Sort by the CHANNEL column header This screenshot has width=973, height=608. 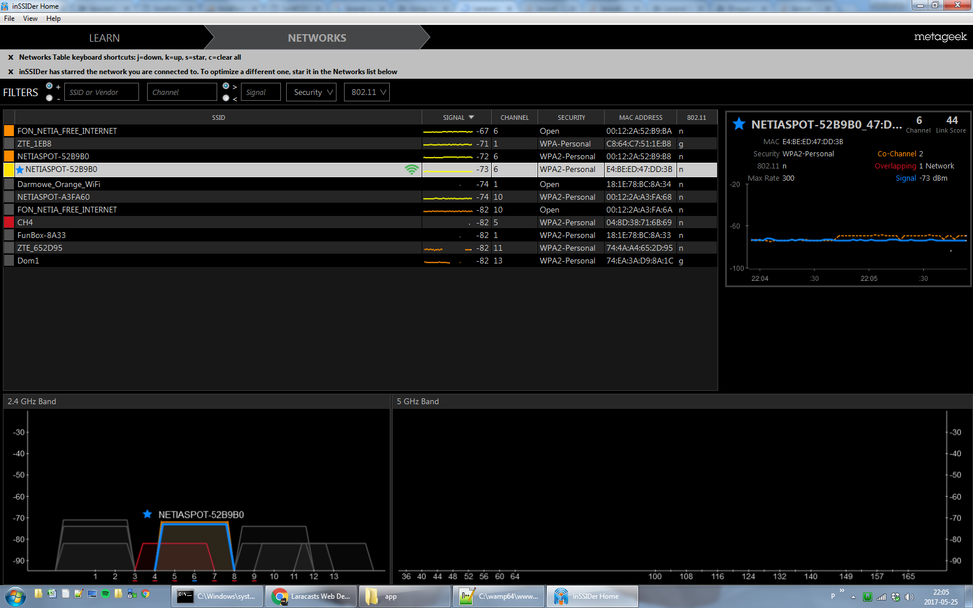[514, 118]
